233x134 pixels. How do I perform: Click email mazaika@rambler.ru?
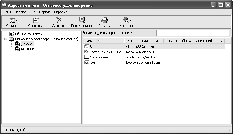click(141, 52)
